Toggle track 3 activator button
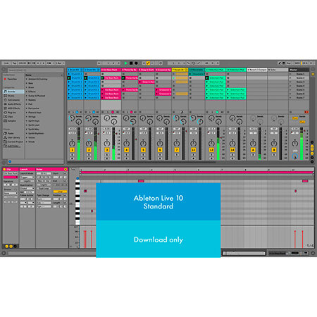Image resolution: width=317 pixels, height=317 pixels. (107, 150)
